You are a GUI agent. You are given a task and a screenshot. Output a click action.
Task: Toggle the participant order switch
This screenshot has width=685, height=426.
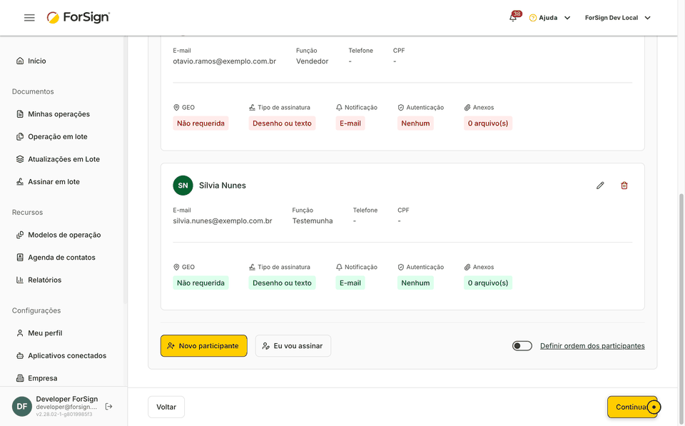coord(522,346)
